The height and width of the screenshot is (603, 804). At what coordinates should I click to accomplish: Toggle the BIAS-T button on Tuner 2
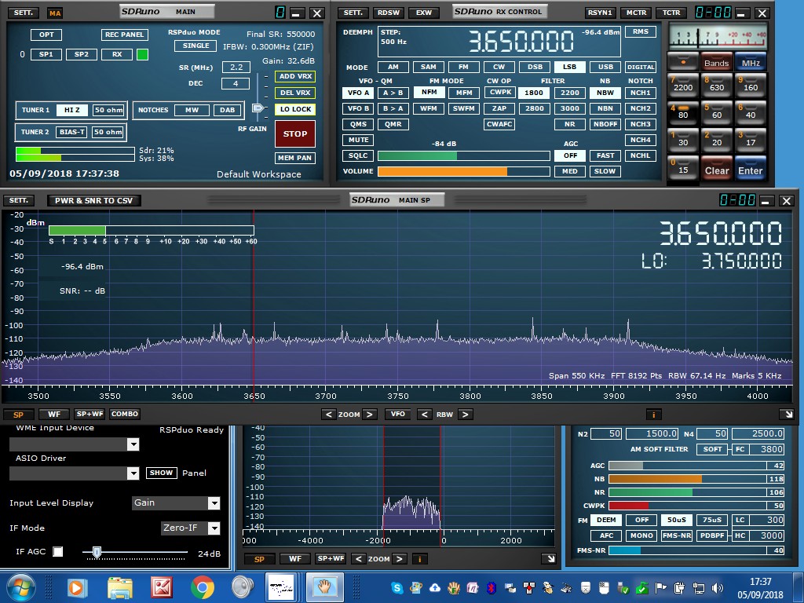pos(71,132)
